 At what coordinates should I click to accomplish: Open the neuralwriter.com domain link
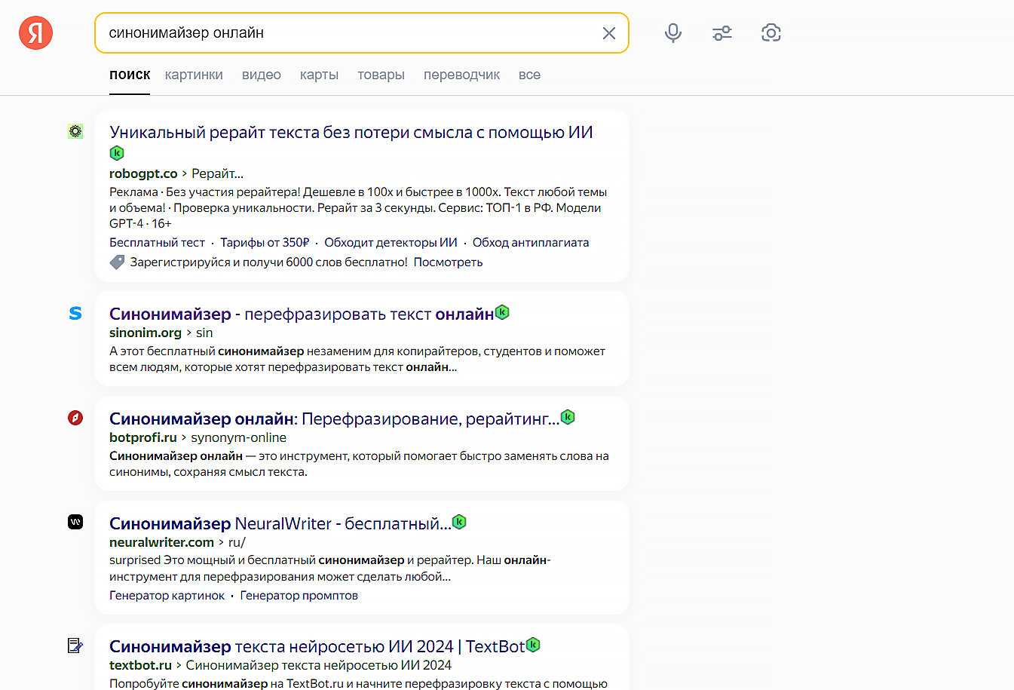[161, 542]
